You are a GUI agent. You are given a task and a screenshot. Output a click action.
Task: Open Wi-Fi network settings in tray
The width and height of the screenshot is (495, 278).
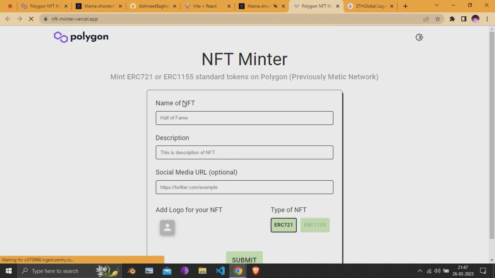tap(429, 271)
